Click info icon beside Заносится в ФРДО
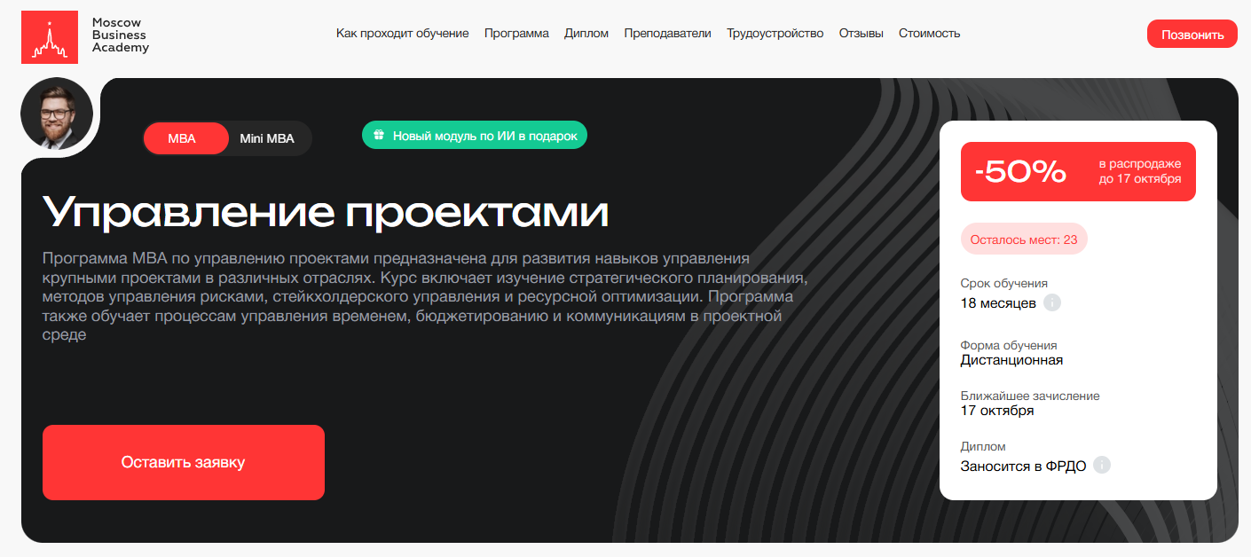The image size is (1251, 557). (x=1102, y=466)
